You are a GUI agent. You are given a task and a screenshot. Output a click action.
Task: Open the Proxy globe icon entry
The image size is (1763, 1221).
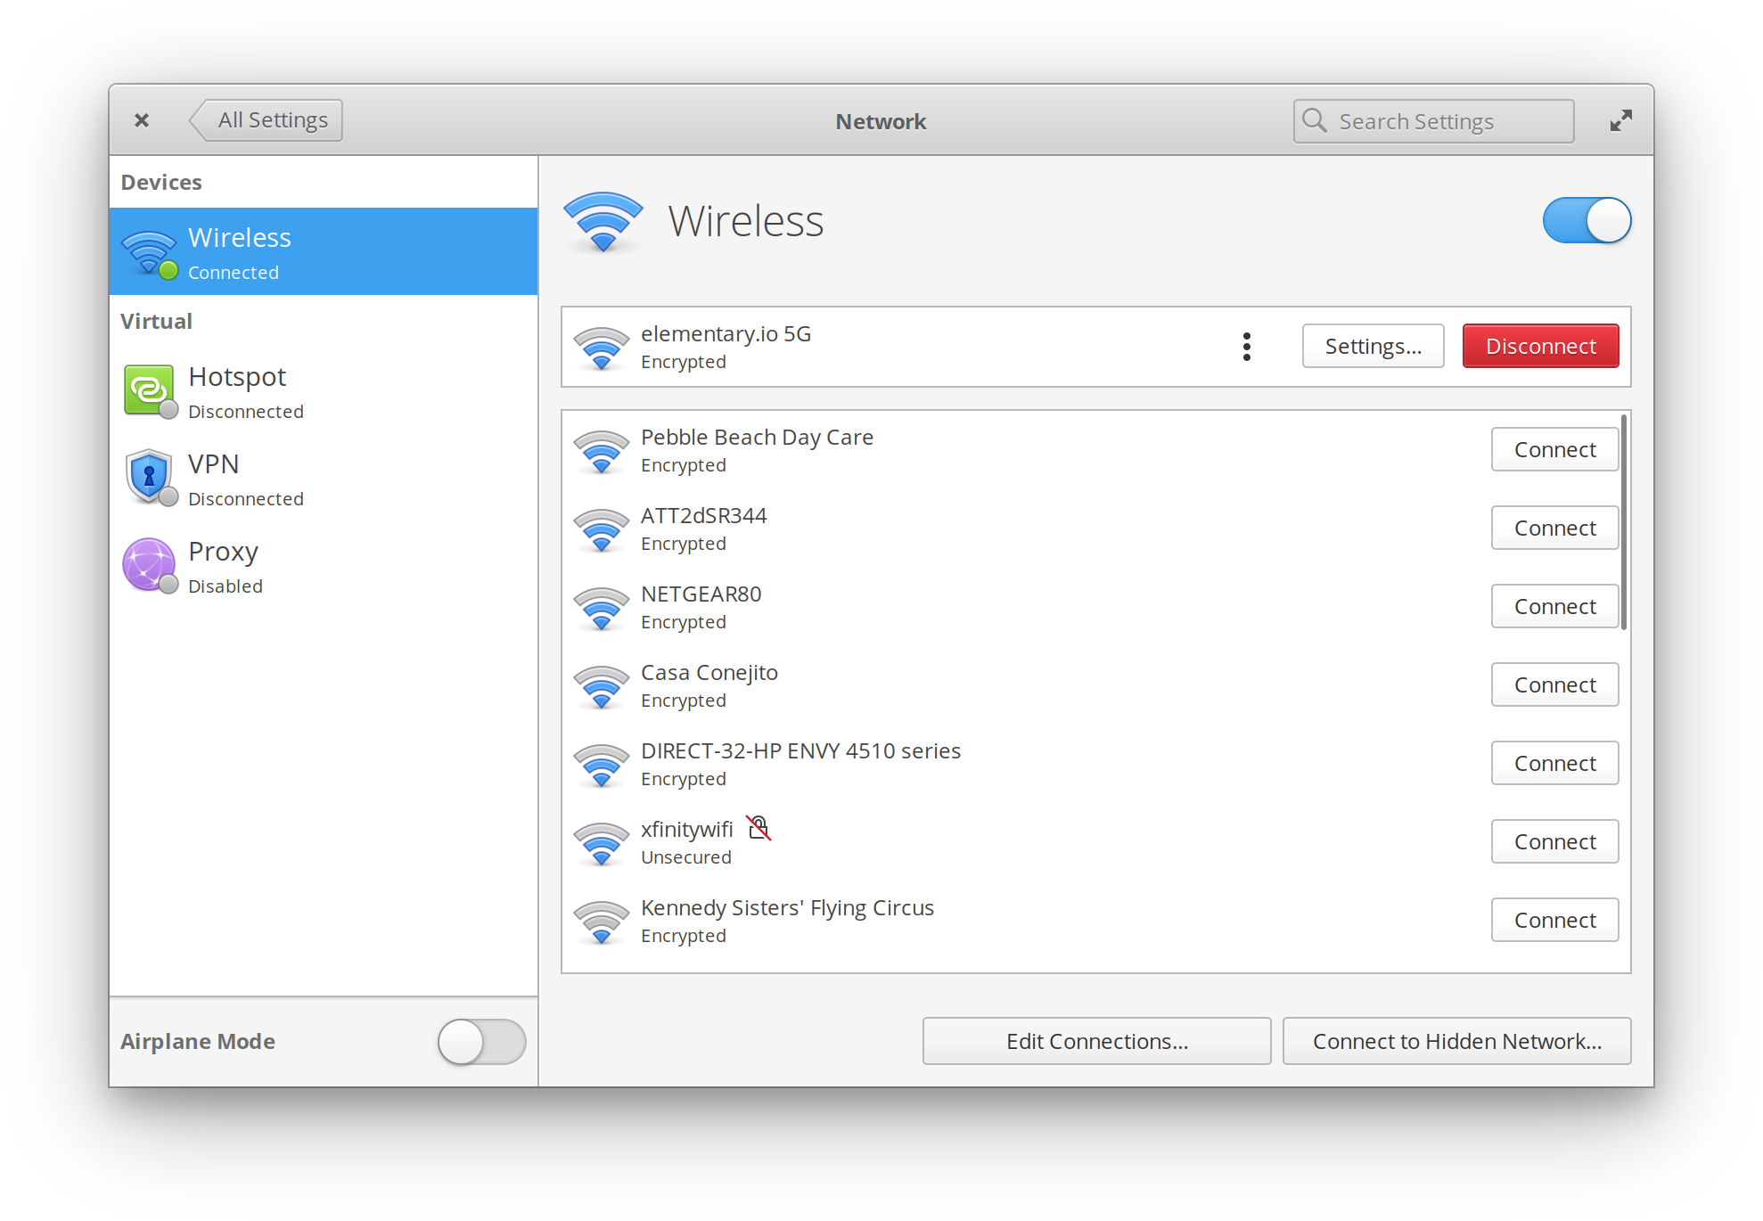pos(149,565)
